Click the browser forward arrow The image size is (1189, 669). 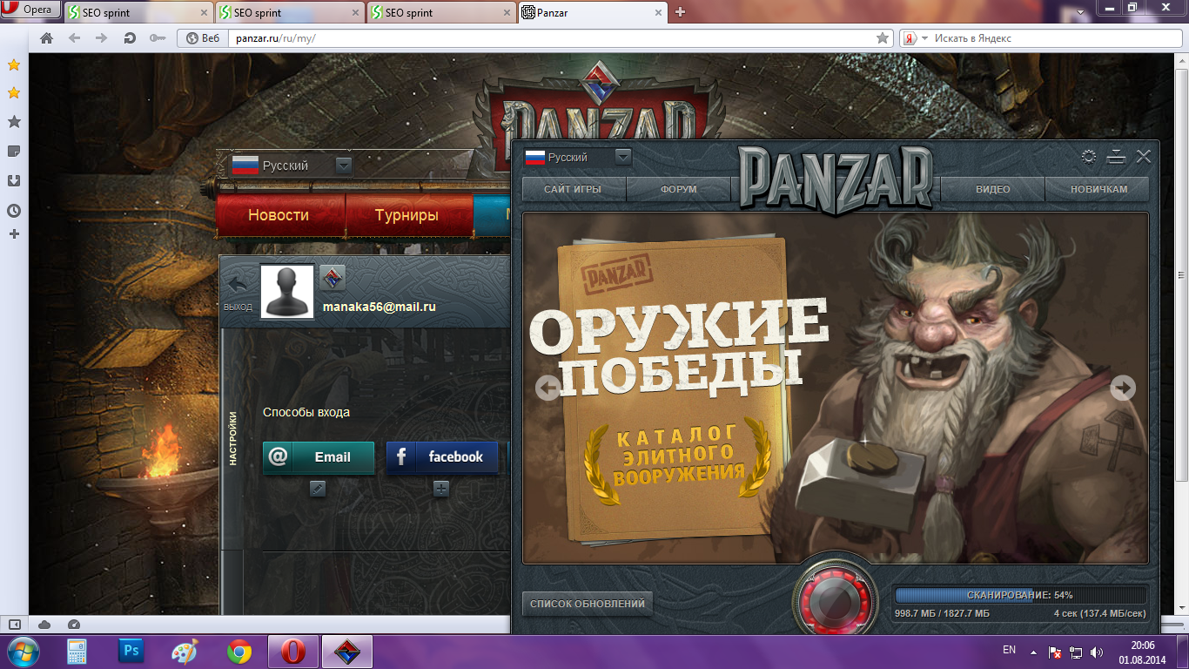tap(101, 38)
